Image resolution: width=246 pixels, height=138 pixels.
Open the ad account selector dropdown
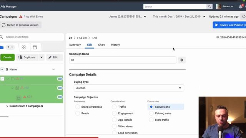[x=128, y=16]
